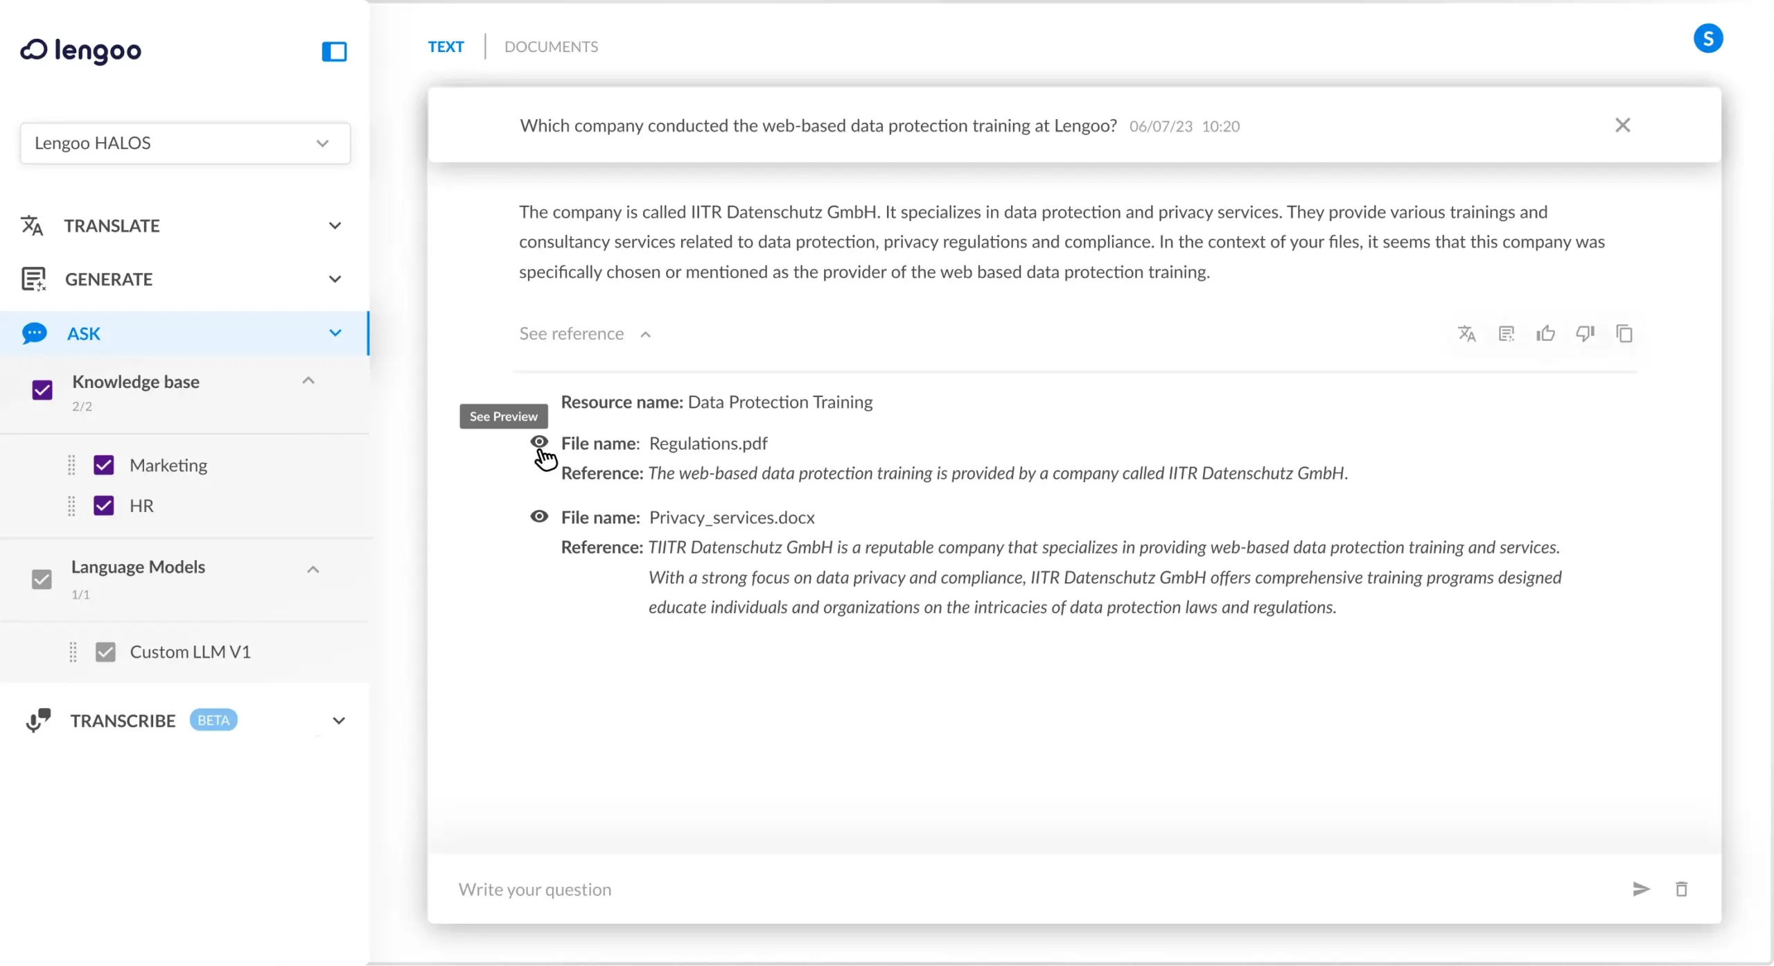Click the question text about data protection training
The height and width of the screenshot is (966, 1774).
pyautogui.click(x=818, y=125)
